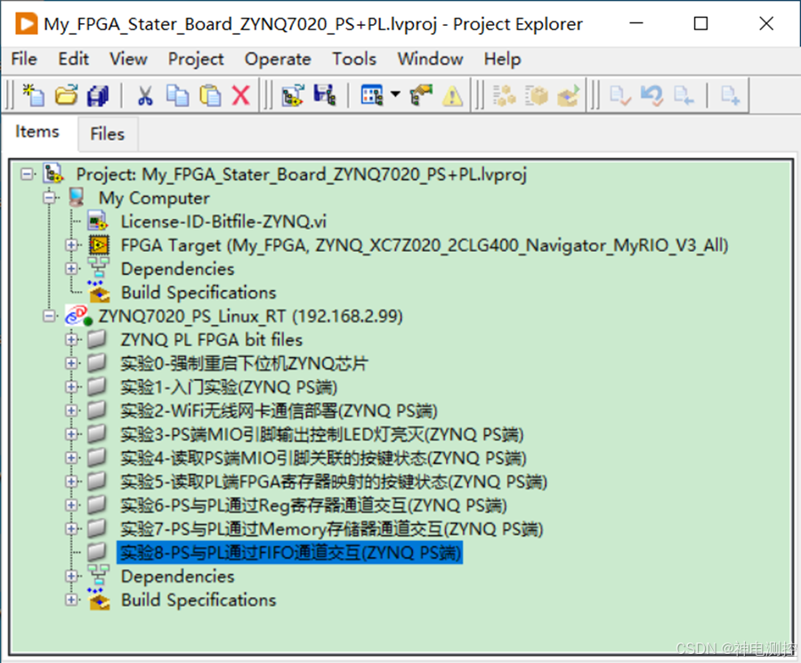Click the Paste clipboard icon
Screen dimensions: 801x663
click(209, 95)
